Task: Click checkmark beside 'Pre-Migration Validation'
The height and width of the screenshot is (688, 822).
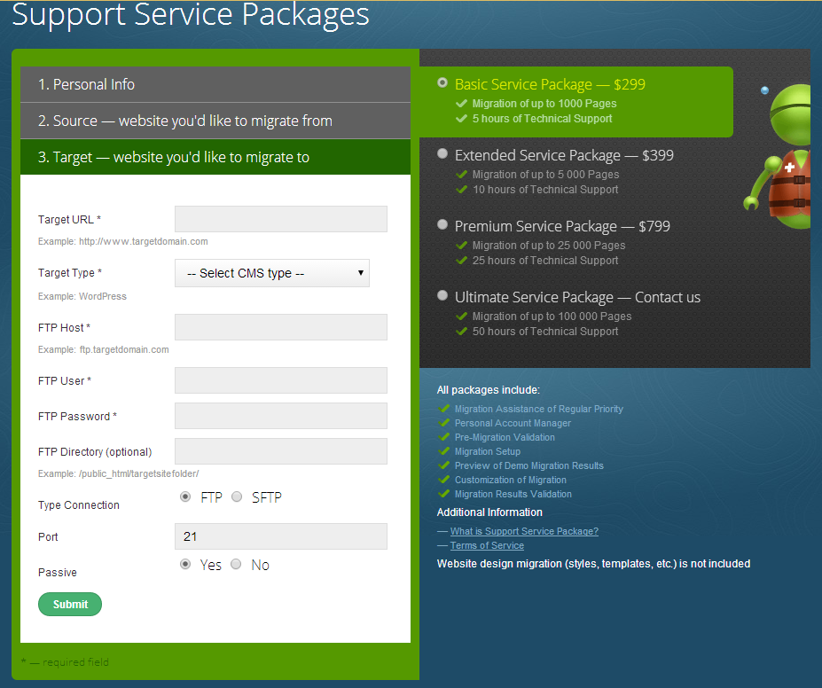Action: tap(444, 436)
